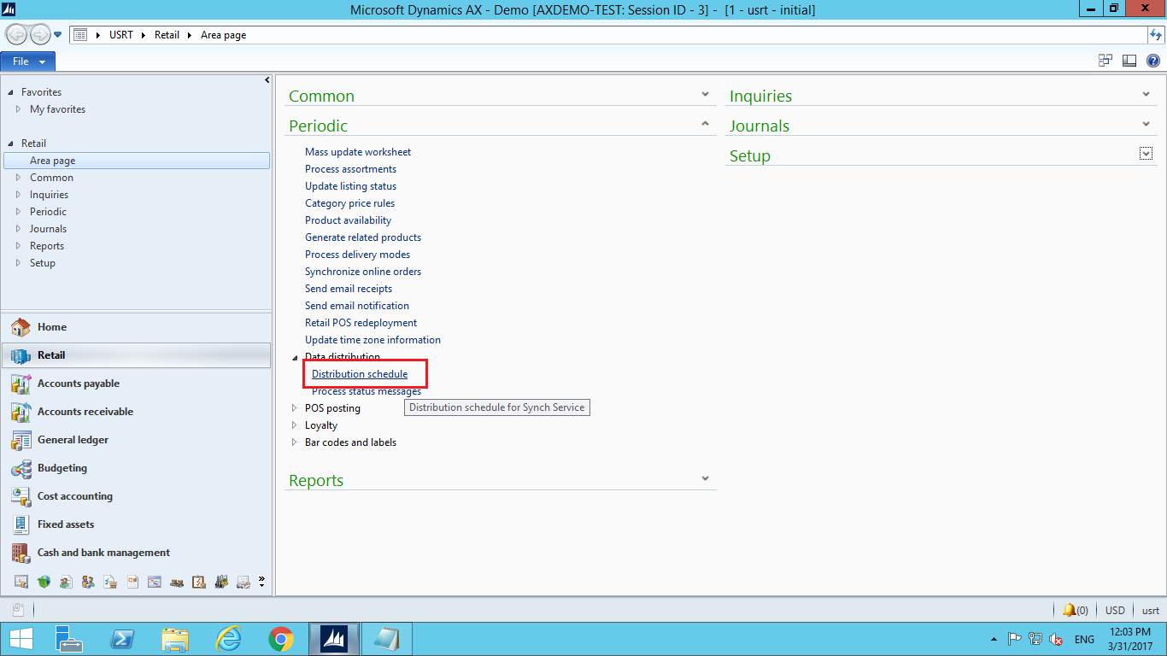This screenshot has height=656, width=1167.
Task: Expand Bar codes and labels group
Action: tap(295, 442)
